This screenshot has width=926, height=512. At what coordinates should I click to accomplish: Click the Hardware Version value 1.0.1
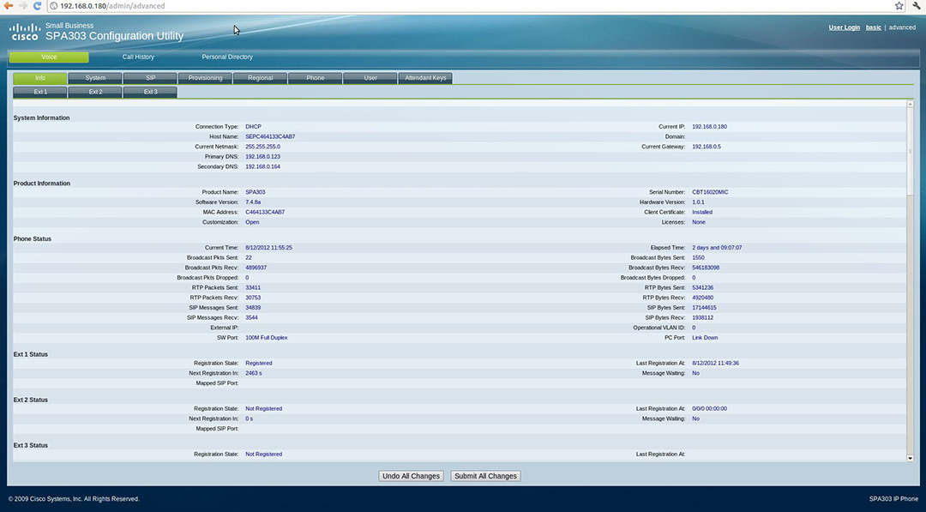[698, 202]
